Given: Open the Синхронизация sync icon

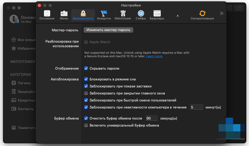Looking at the screenshot, I should [x=202, y=13].
